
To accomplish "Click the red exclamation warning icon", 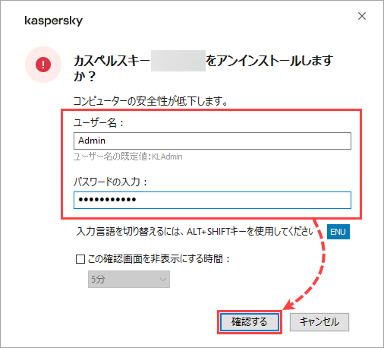I will (x=43, y=65).
